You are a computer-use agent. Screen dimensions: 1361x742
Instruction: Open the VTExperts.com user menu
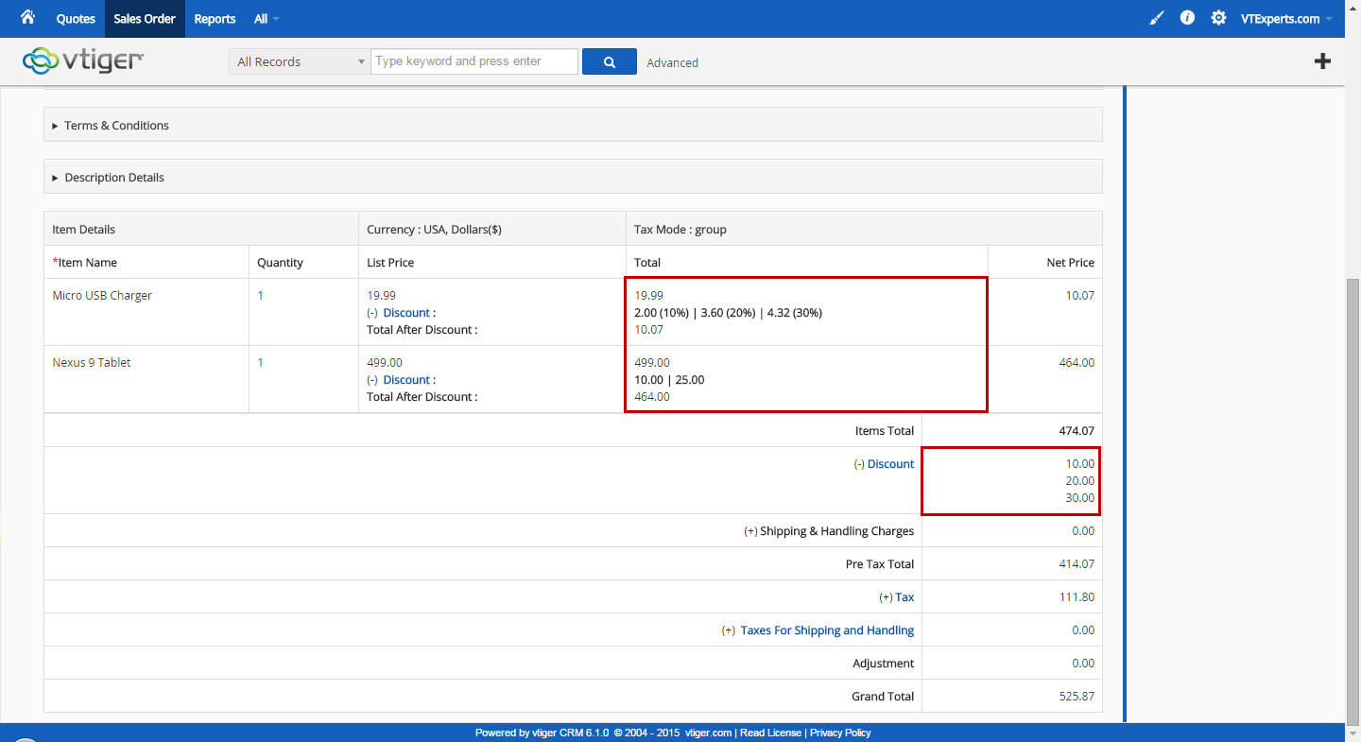(1286, 19)
